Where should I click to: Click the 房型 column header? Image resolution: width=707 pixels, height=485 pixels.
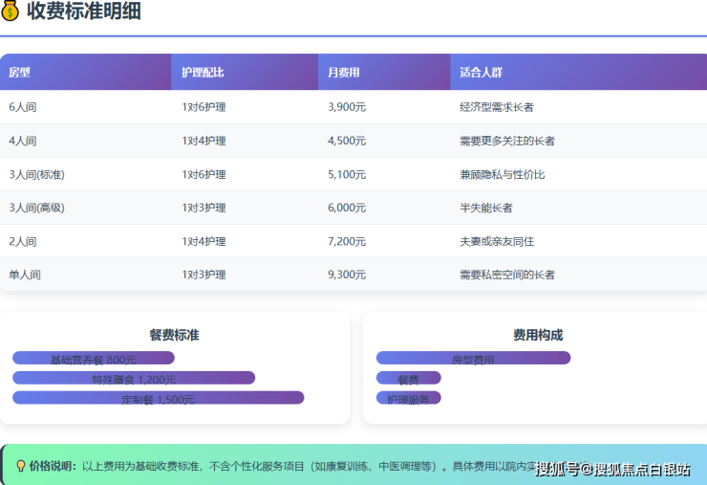click(x=19, y=73)
